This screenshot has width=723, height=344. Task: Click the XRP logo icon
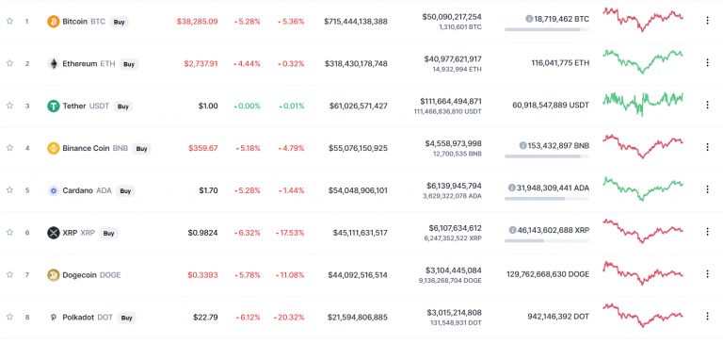coord(54,233)
